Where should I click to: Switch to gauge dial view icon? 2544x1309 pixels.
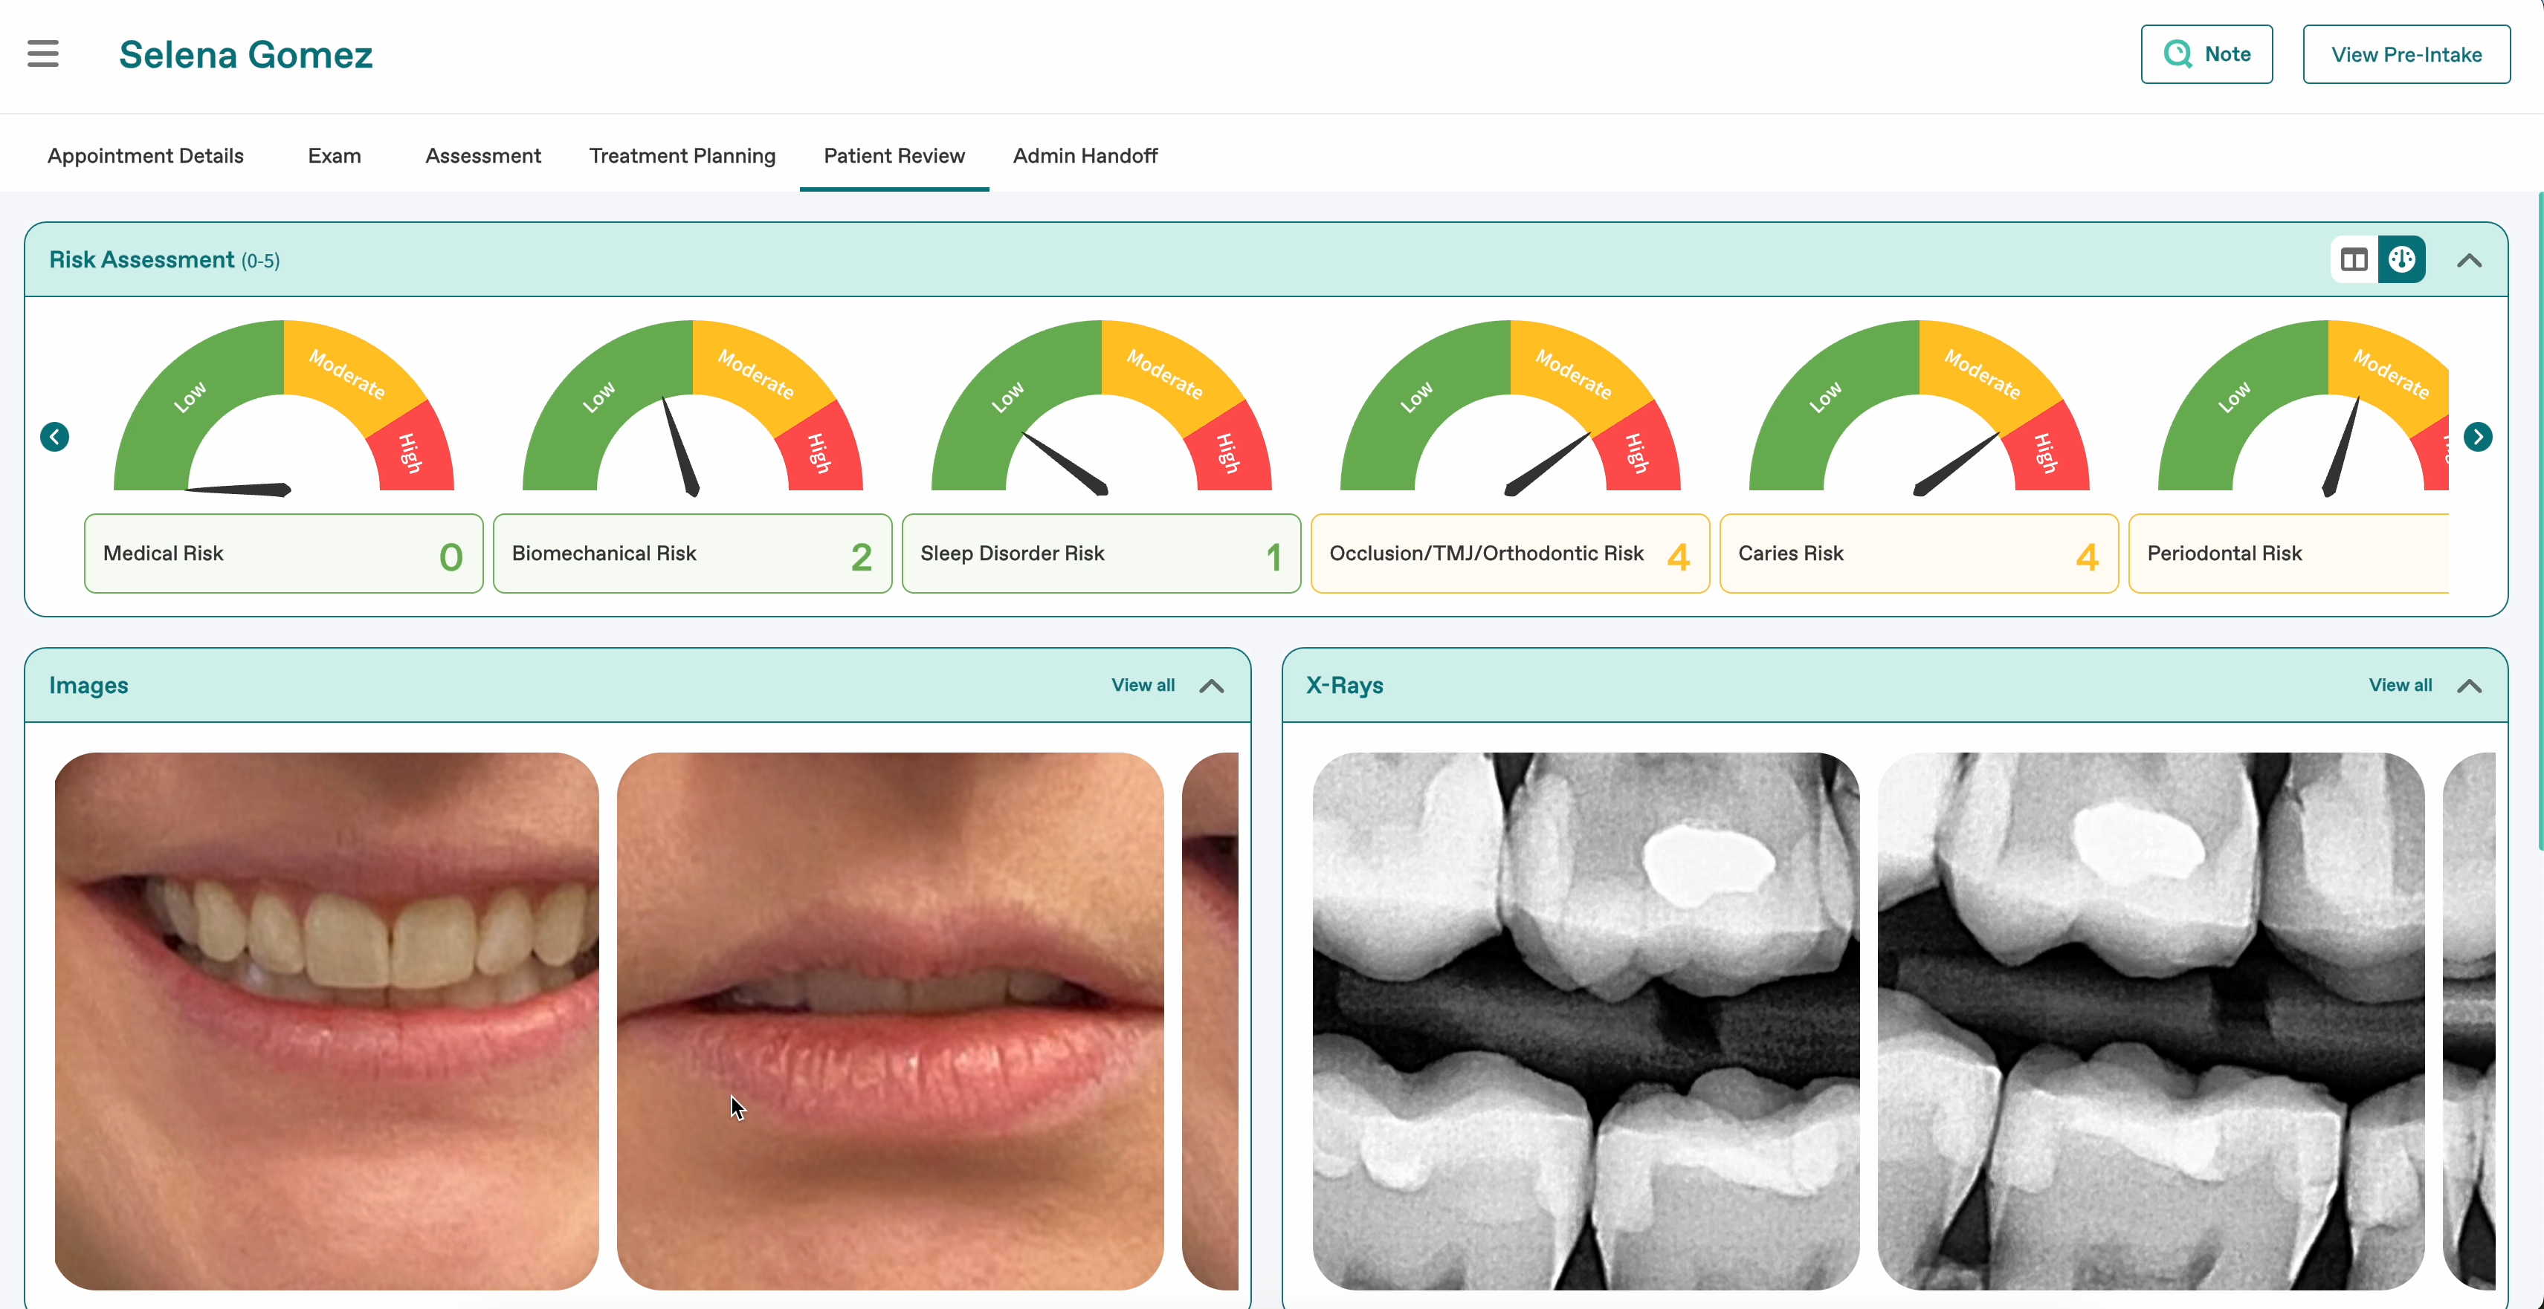pos(2401,259)
